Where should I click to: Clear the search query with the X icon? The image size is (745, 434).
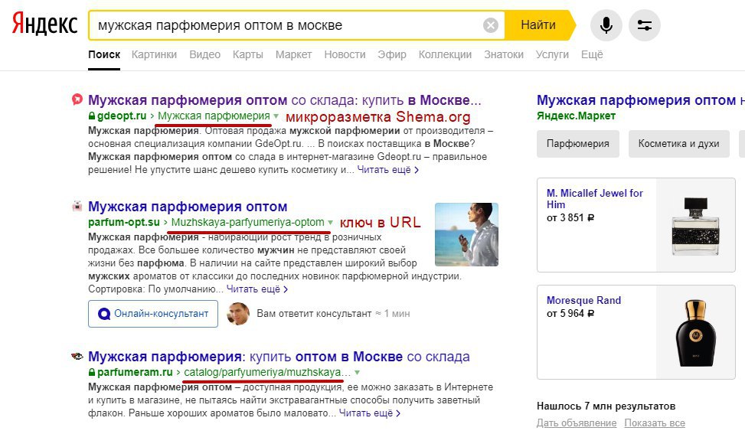(490, 25)
